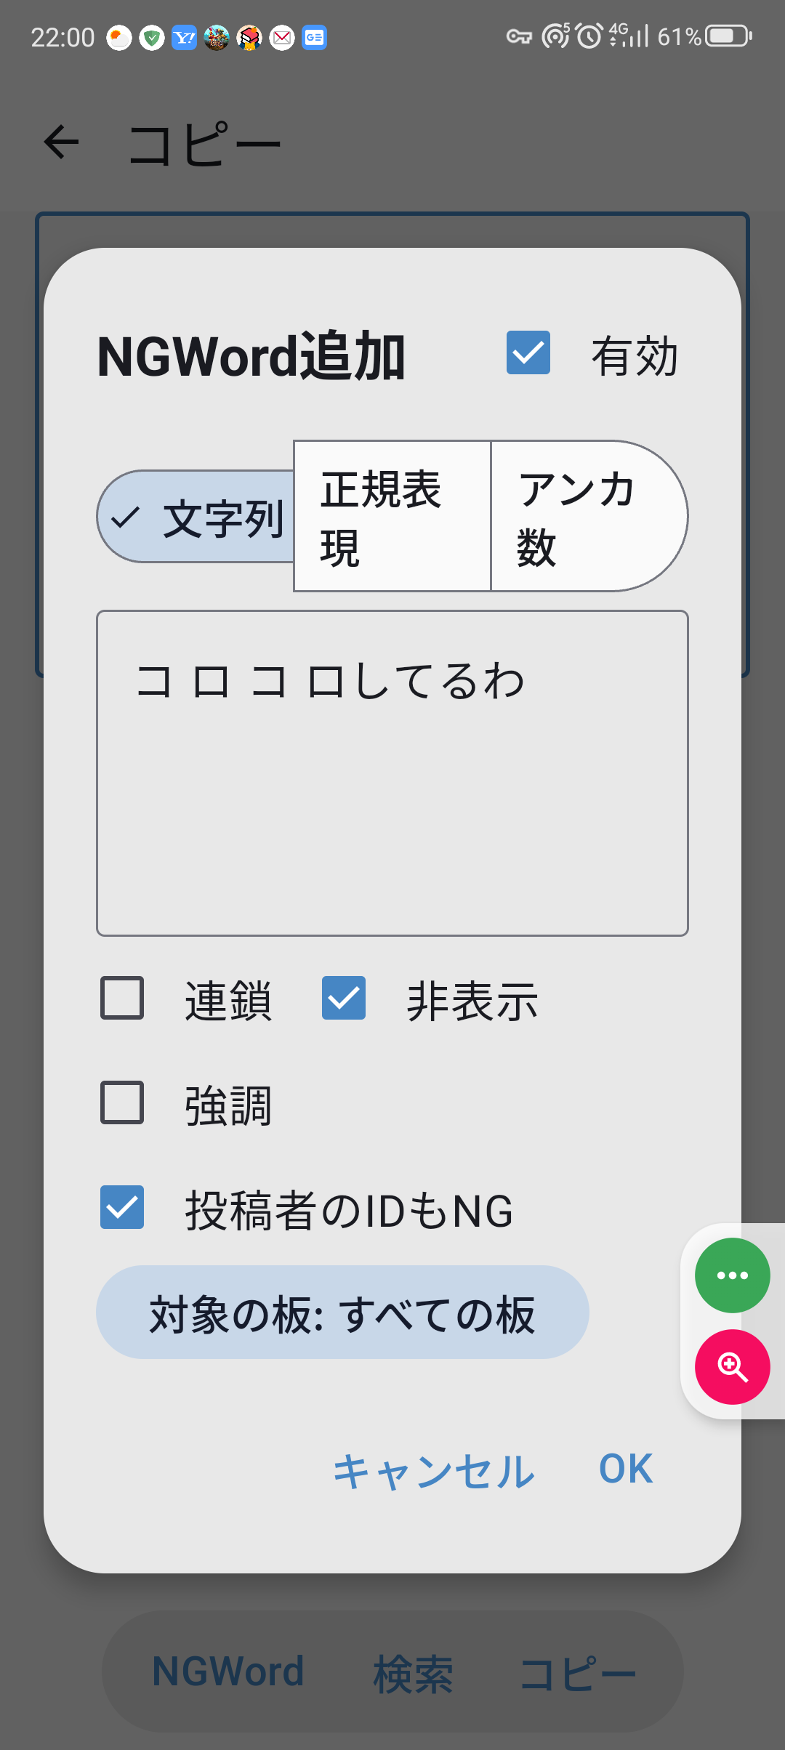Screen dimensions: 785x1750
Task: Open the 対象の板: すべての板 selector
Action: click(342, 1312)
